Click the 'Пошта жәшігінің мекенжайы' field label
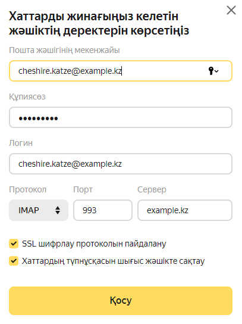 (x=64, y=50)
